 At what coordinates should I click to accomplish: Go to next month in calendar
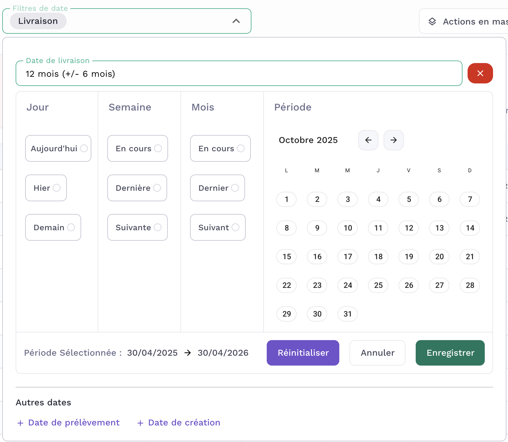click(393, 140)
